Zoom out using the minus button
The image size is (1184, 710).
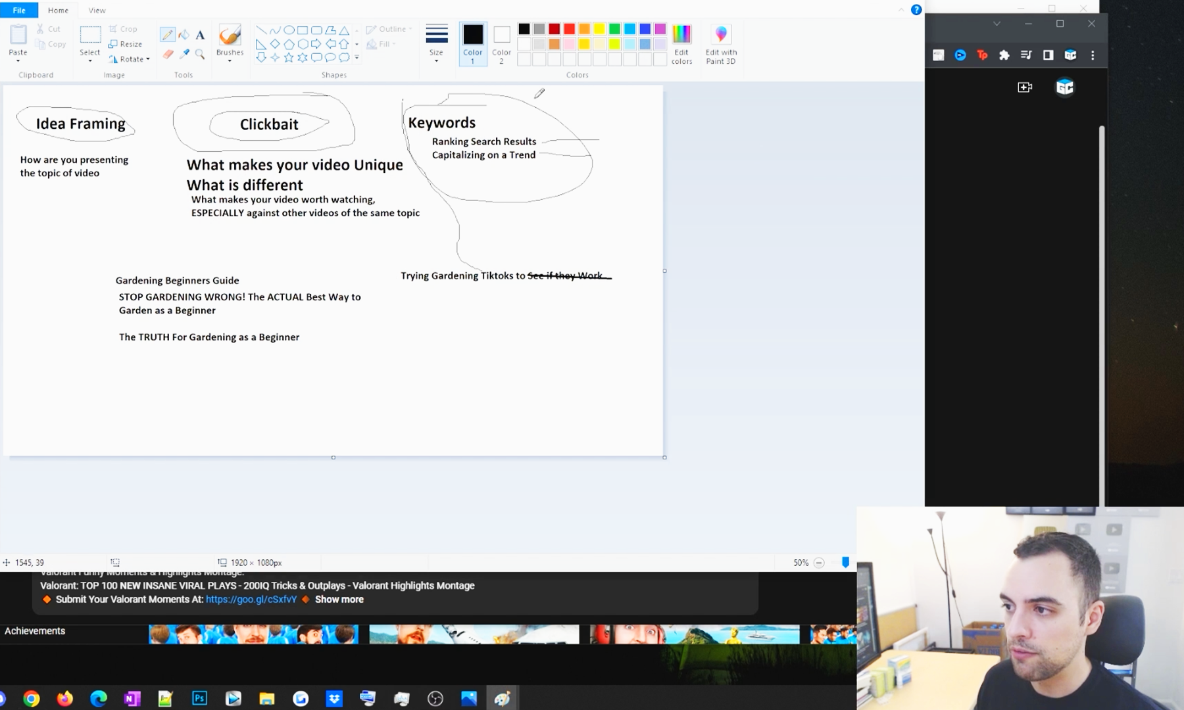819,563
